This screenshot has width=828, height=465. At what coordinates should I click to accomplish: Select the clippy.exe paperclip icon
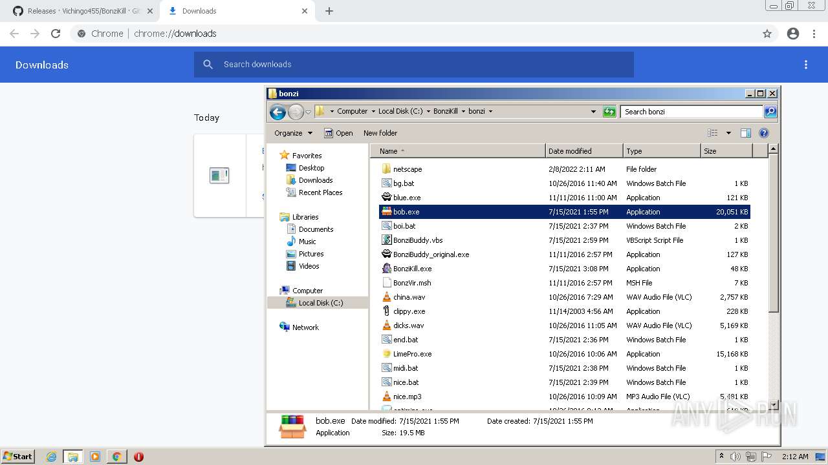(x=386, y=311)
